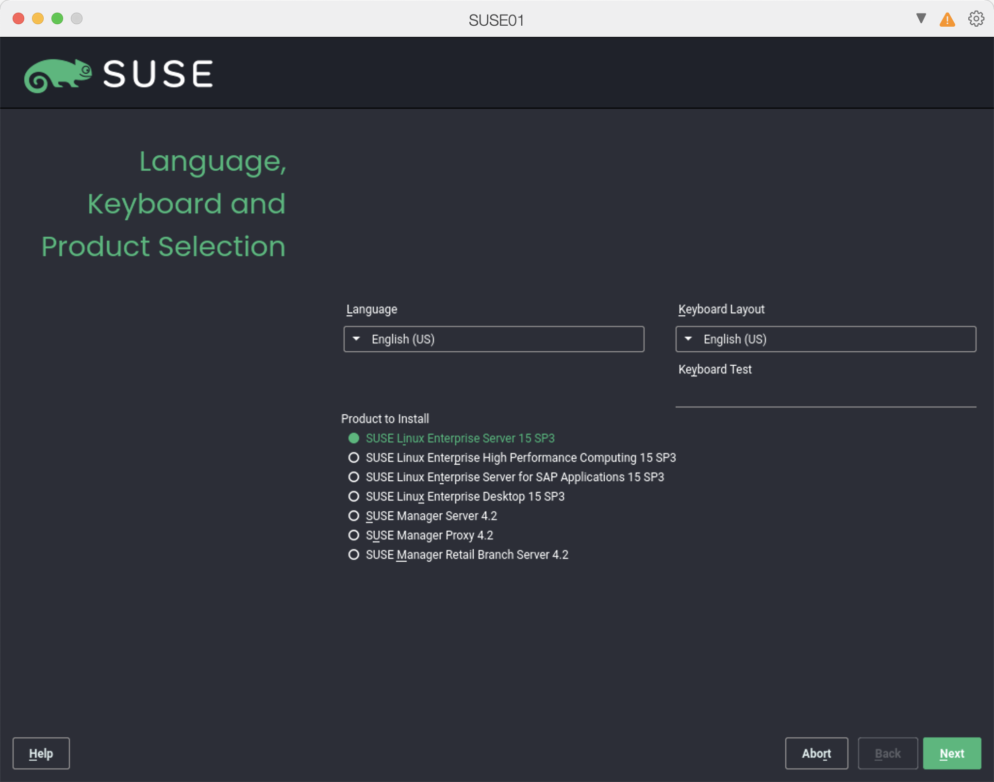Select SUSE Linux Enterprise Server 15 SP3
The image size is (994, 782).
pos(354,438)
